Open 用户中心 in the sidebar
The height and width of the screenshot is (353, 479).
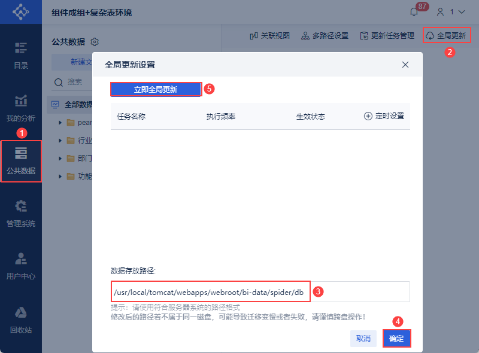point(21,266)
